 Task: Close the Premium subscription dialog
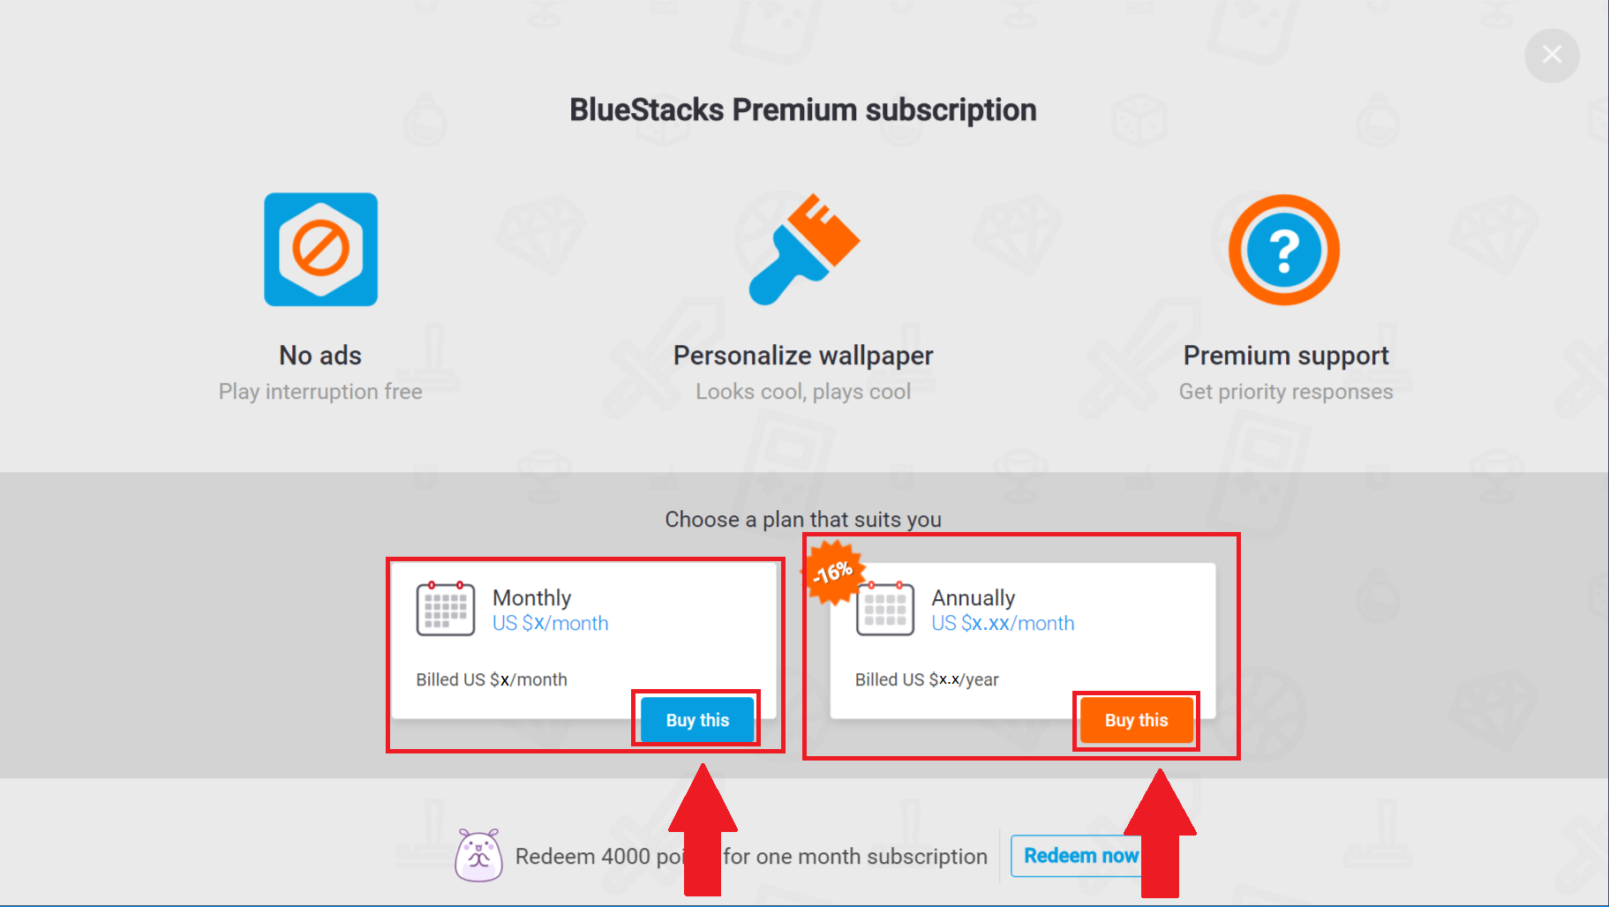coord(1552,56)
